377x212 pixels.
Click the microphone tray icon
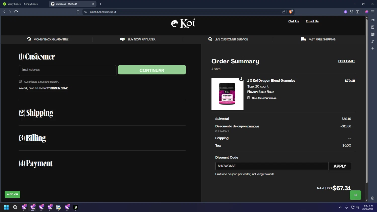[347, 207]
